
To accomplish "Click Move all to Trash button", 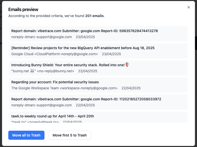I will 26,135.
